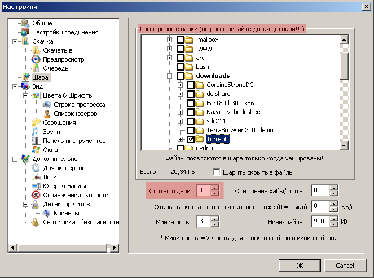The width and height of the screenshot is (374, 278).
Task: Click the Список юзеров person icon
Action: (x=47, y=114)
